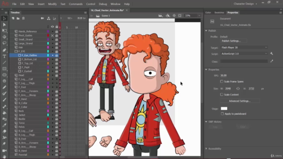Viewport: 283px width, 159px height.
Task: Open the Modify menu
Action: (52, 4)
